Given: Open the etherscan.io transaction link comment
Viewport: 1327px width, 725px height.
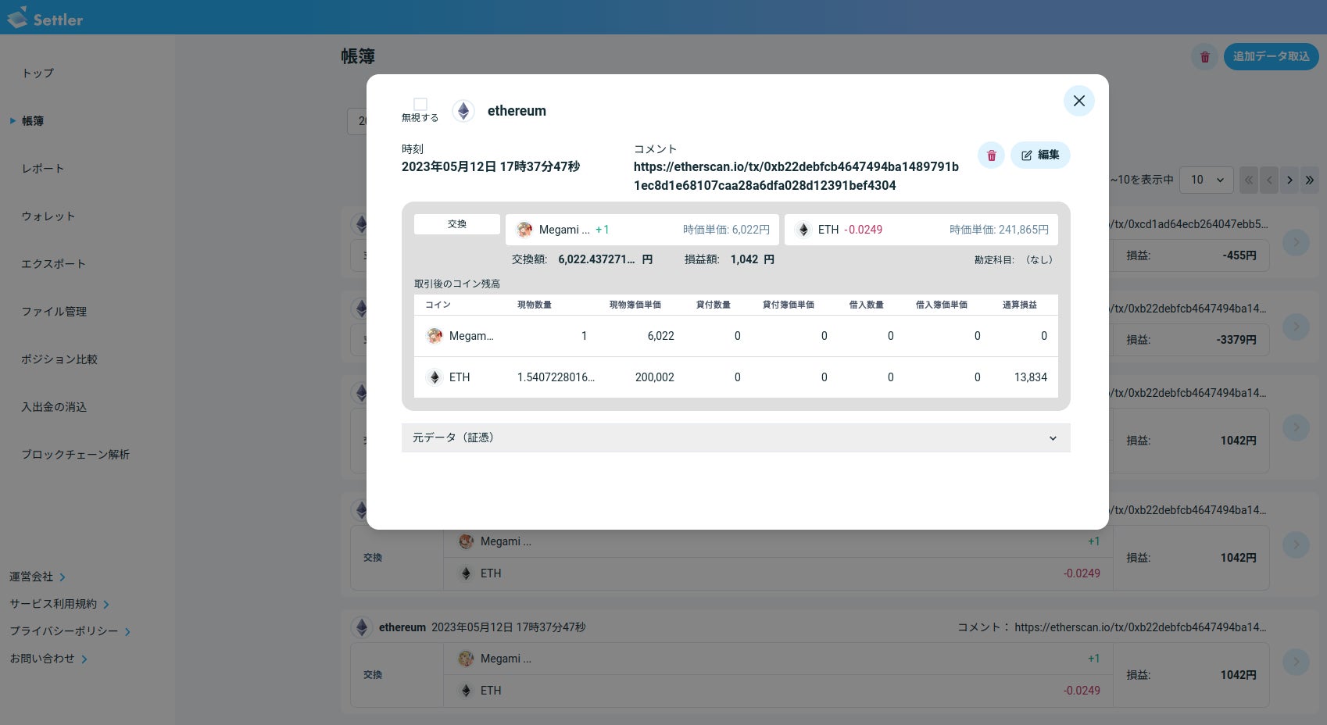Looking at the screenshot, I should pyautogui.click(x=796, y=176).
